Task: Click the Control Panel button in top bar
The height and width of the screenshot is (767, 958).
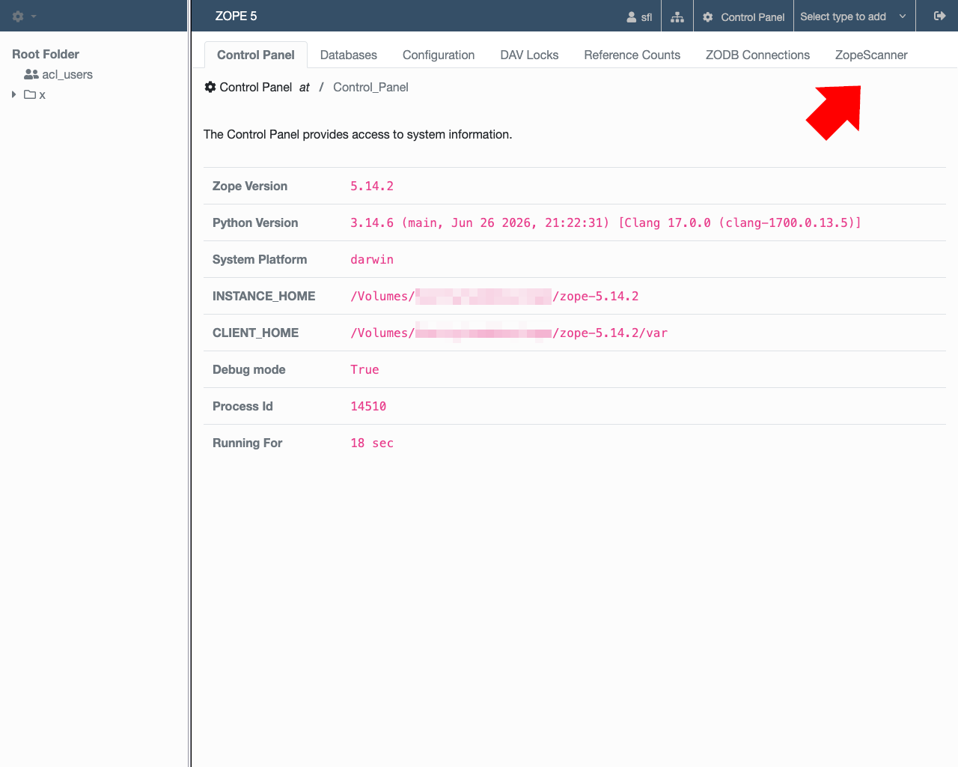Action: click(x=743, y=16)
